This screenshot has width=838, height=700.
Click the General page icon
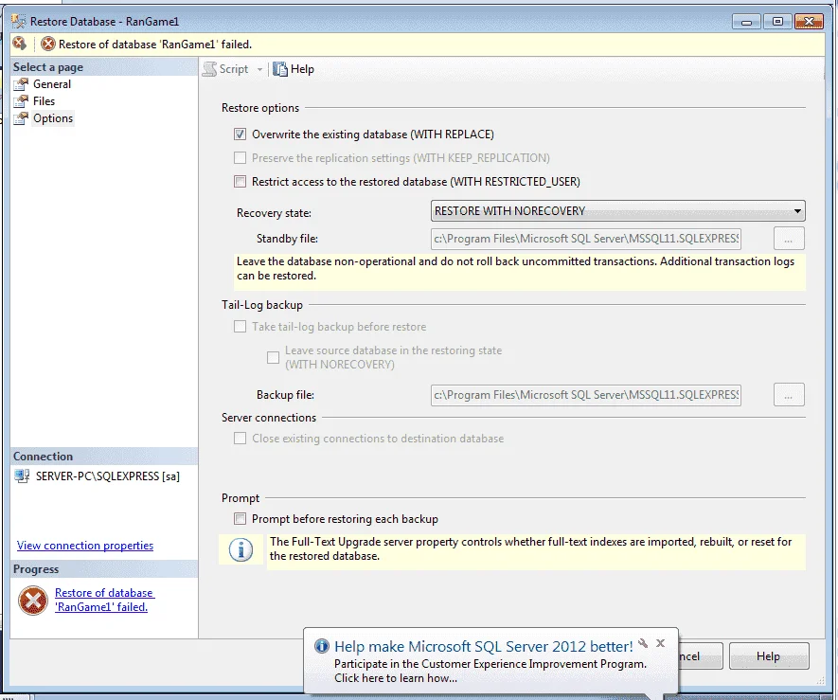click(22, 84)
